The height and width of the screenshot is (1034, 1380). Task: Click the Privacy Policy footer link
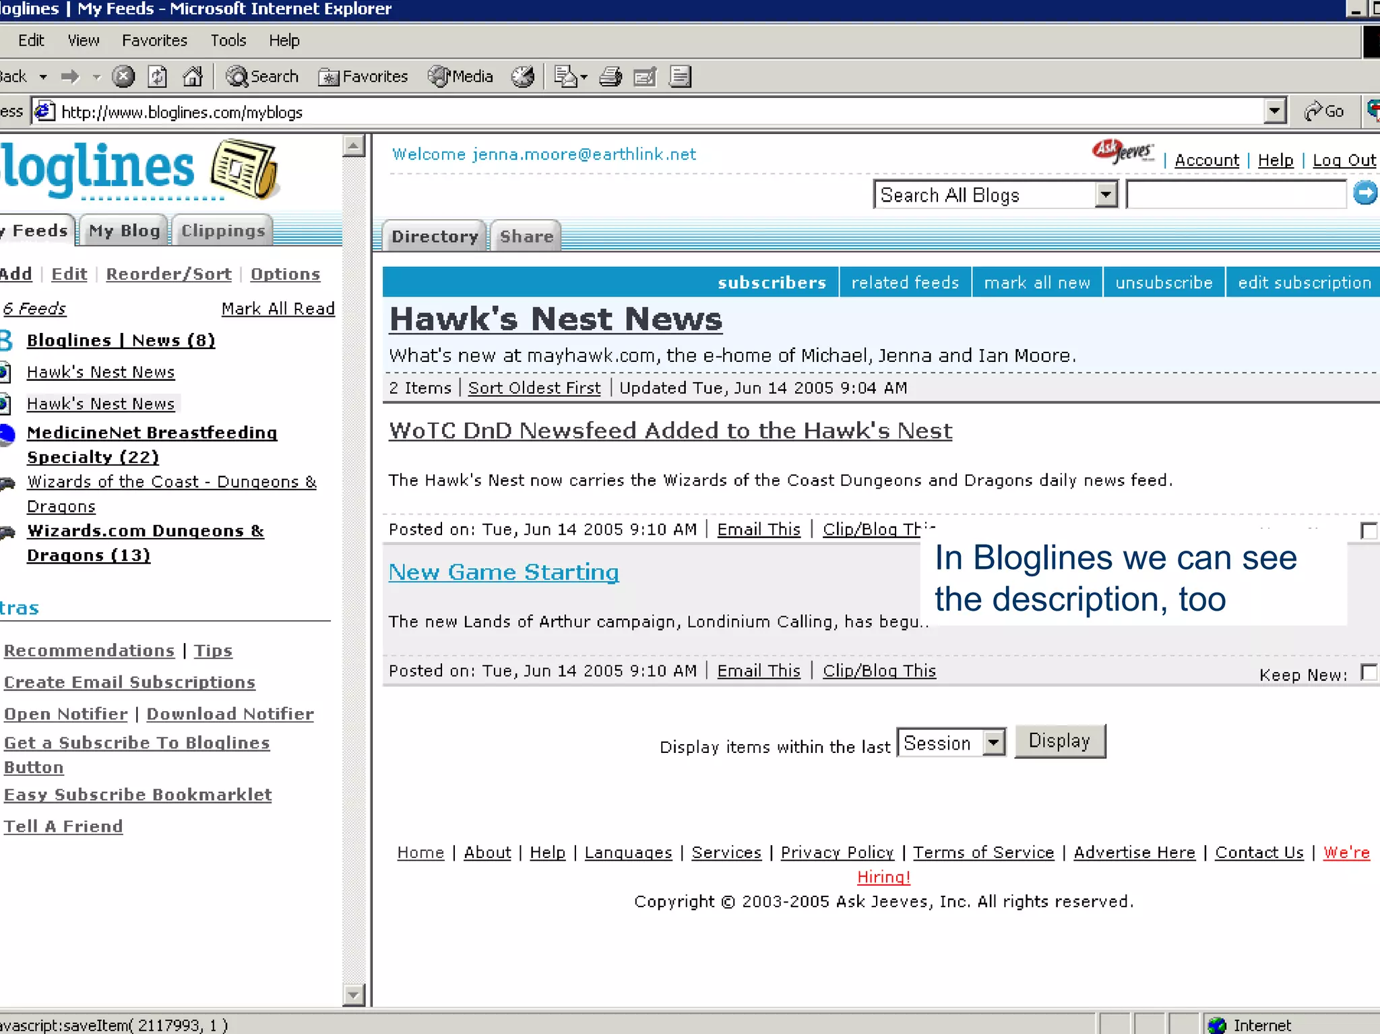[837, 853]
